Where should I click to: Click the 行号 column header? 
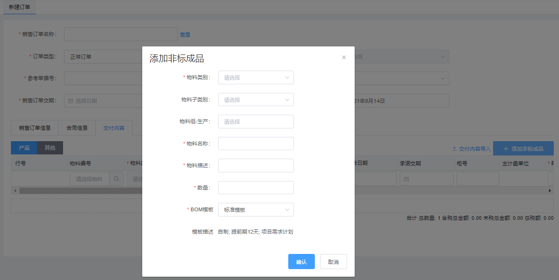(x=20, y=163)
